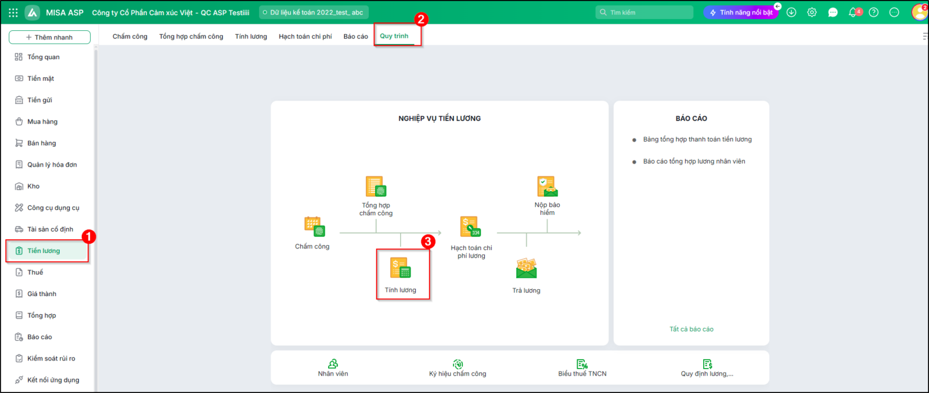Click the Trả lương envelope icon
The image size is (929, 393).
pos(527,268)
